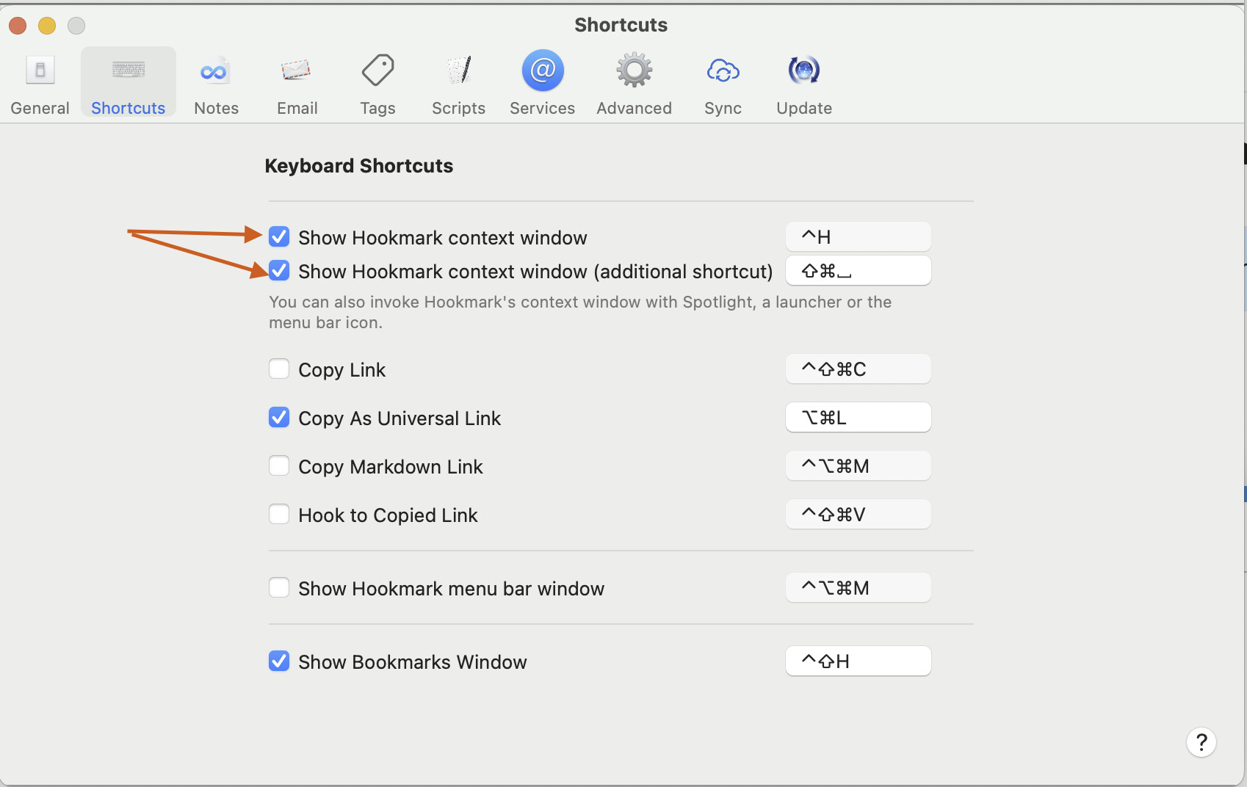This screenshot has height=787, width=1247.
Task: Turn on Hook to Copied Link
Action: (x=279, y=515)
